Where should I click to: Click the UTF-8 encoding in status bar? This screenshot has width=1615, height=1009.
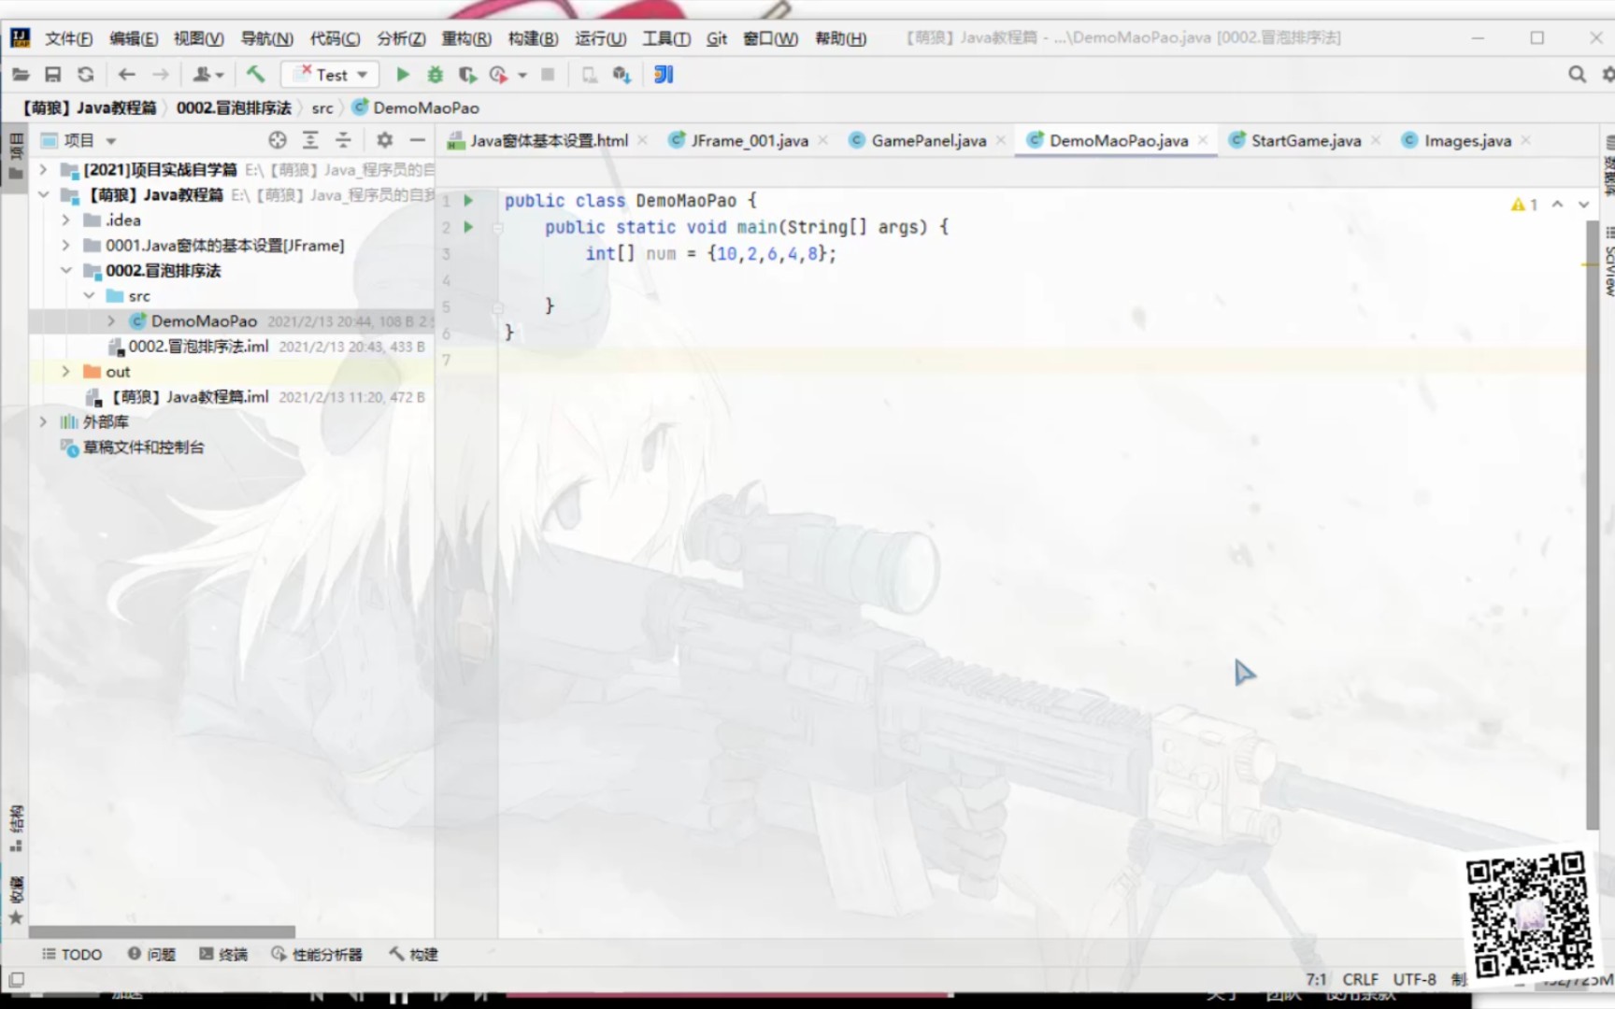click(1414, 979)
